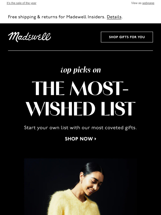The width and height of the screenshot is (161, 215).
Task: Open the underlined webpage link
Action: (148, 3)
